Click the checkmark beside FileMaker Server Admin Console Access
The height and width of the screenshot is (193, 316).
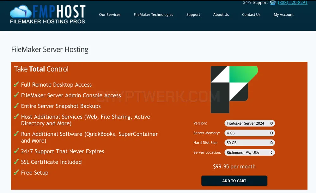click(x=16, y=95)
